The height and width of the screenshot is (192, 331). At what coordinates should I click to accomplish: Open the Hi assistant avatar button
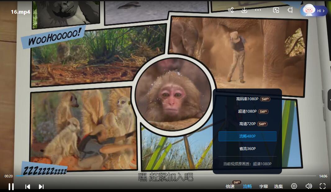coord(314,10)
